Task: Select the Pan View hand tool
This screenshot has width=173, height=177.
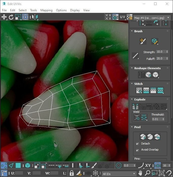Action: click(x=140, y=173)
